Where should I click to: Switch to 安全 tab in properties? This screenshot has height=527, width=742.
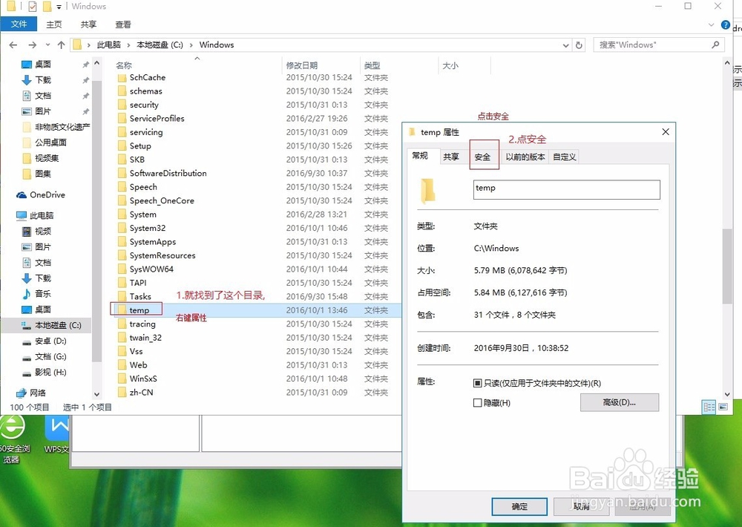483,157
